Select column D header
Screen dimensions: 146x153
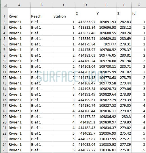pos(85,5)
